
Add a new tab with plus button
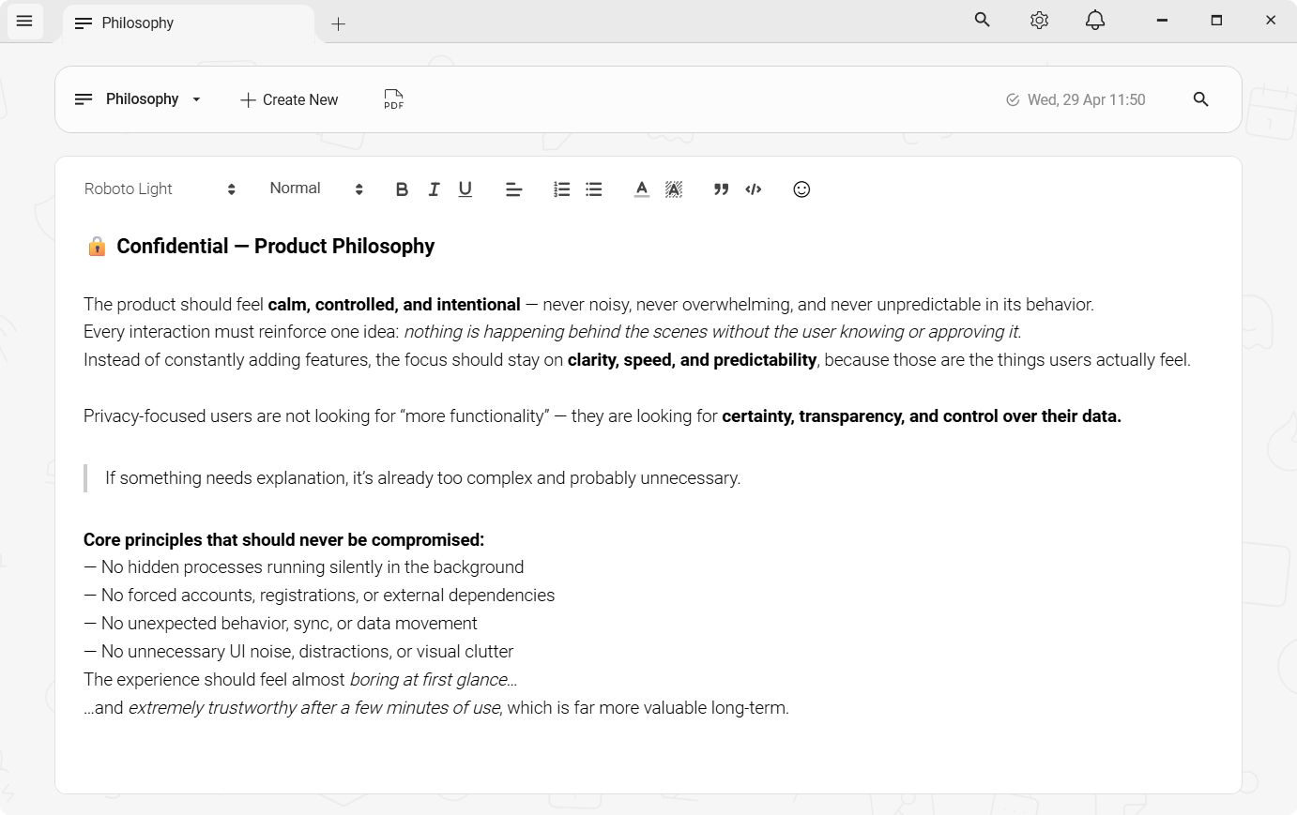click(339, 24)
